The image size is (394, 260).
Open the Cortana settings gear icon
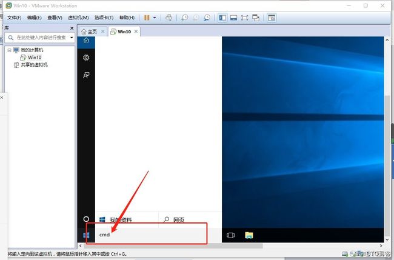tap(86, 58)
